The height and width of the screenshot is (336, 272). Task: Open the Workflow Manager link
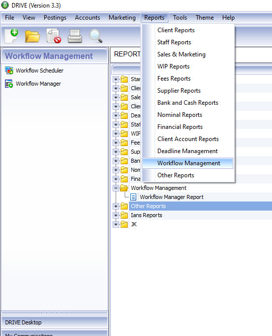(x=38, y=84)
